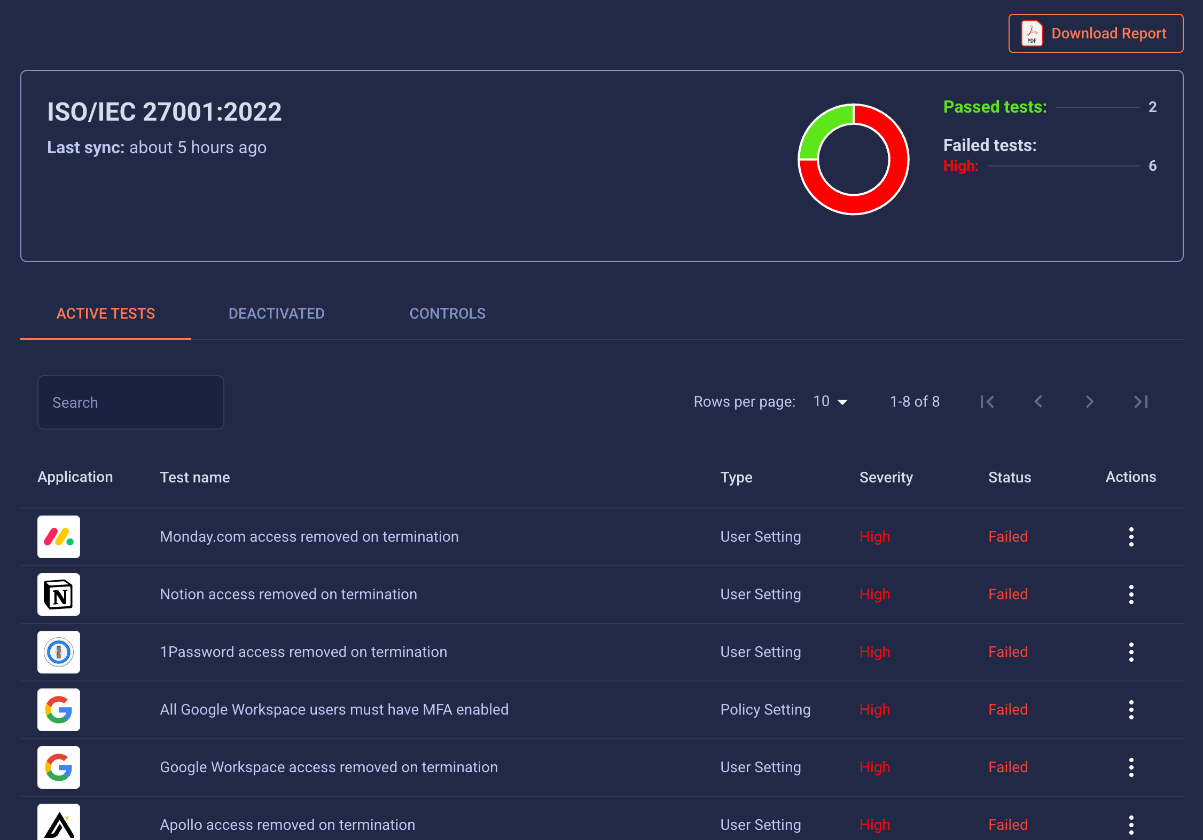1203x840 pixels.
Task: Go to the previous results page
Action: tap(1038, 402)
